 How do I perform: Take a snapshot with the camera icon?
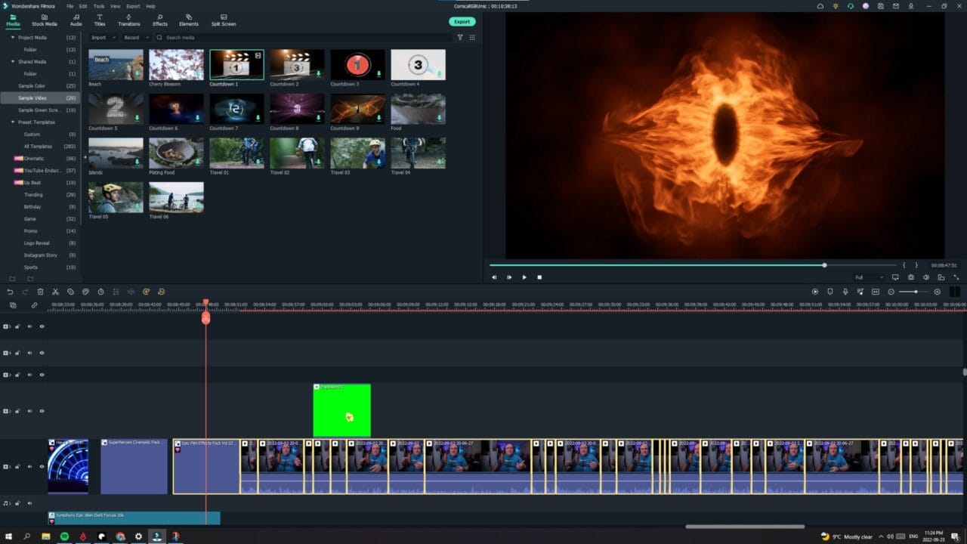tap(911, 277)
